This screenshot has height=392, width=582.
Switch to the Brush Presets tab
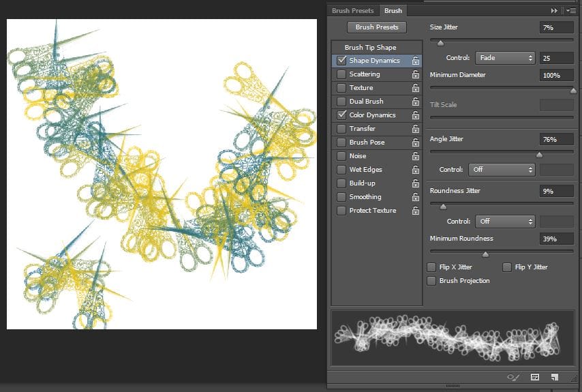coord(353,11)
